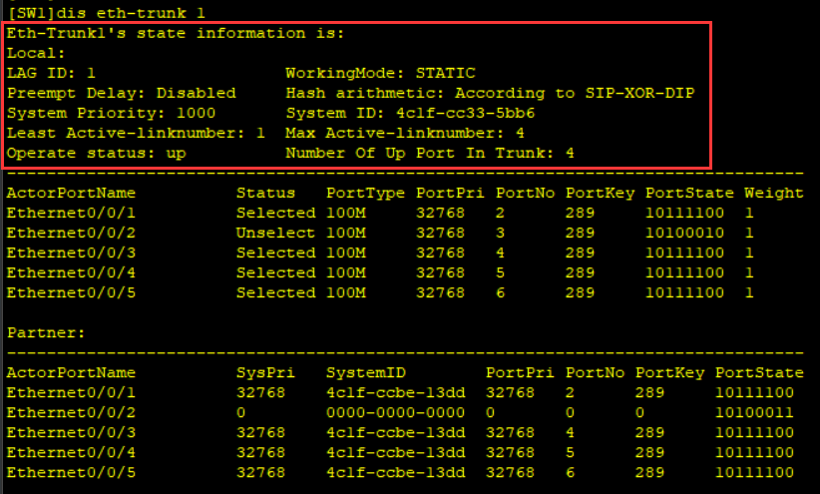Viewport: 820px width, 494px height.
Task: Click the 'SysPri' column header
Action: coord(265,372)
